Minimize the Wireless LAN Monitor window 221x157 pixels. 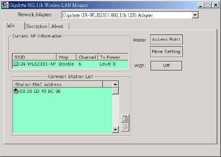(201, 5)
